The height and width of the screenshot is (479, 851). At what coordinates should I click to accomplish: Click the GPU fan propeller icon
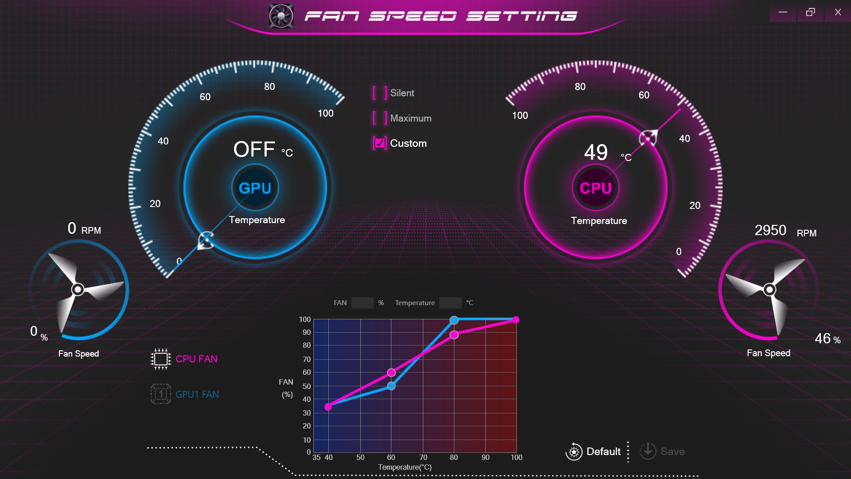tap(78, 290)
